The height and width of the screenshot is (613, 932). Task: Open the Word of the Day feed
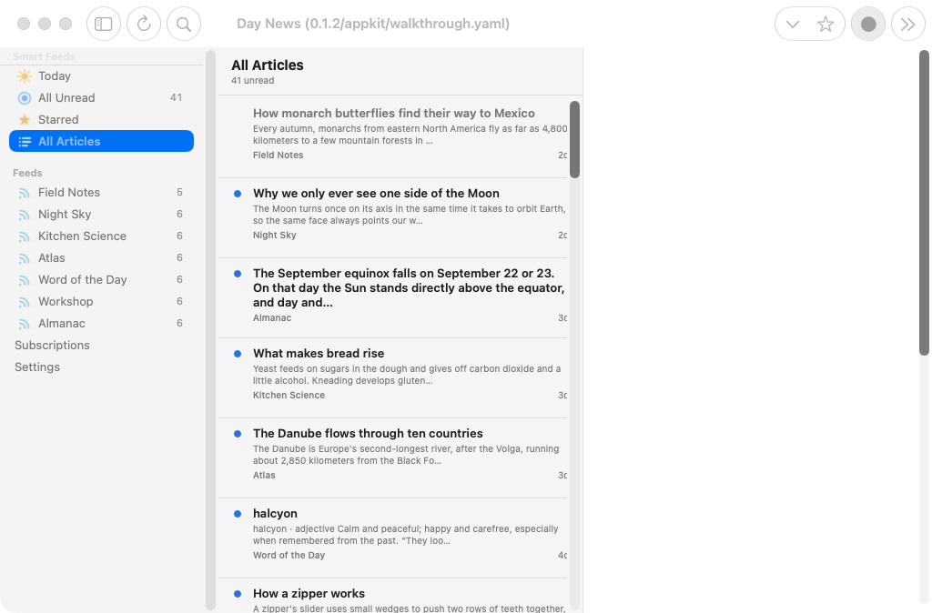point(102,280)
